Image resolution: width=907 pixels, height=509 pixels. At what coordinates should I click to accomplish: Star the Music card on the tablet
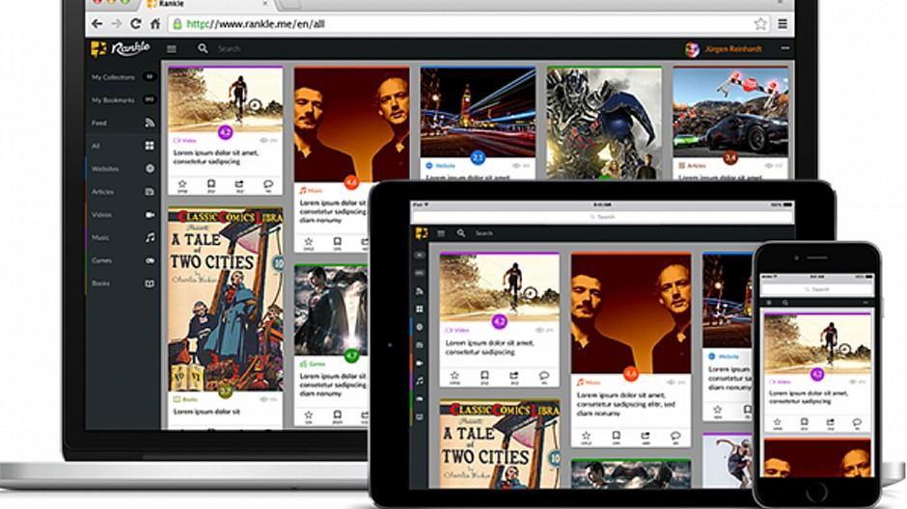(x=586, y=437)
